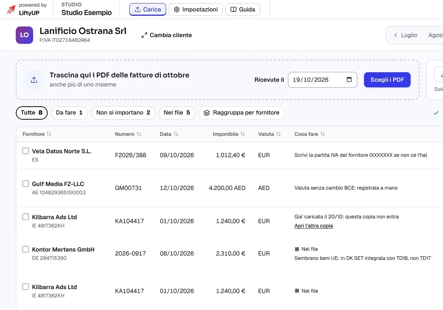The height and width of the screenshot is (310, 443).
Task: Click the date 09/10/2026
Action: 177,155
